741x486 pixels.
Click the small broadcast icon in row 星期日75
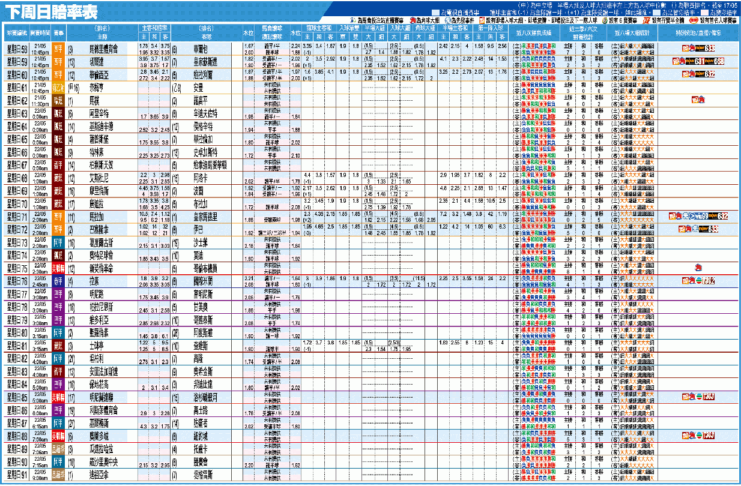point(698,268)
